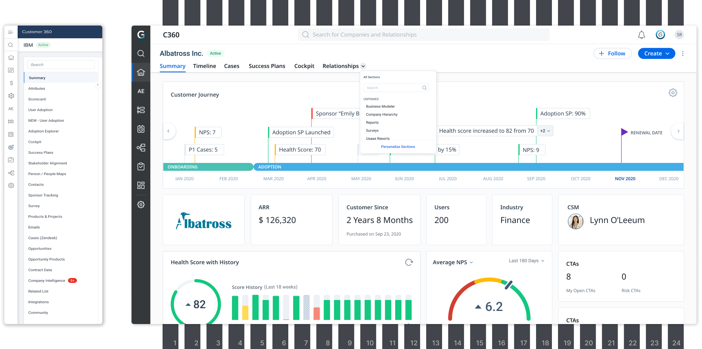Screen dimensions: 702x349
Task: Switch to the Timeline tab
Action: point(205,66)
